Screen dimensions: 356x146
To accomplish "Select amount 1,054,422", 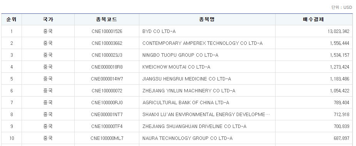I will (x=340, y=91).
